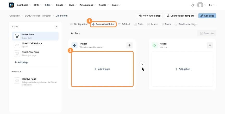Open the Funnels list breadcrumb

click(x=15, y=16)
